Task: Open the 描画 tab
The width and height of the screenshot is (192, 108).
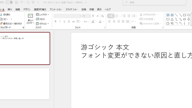Action: 18,9
